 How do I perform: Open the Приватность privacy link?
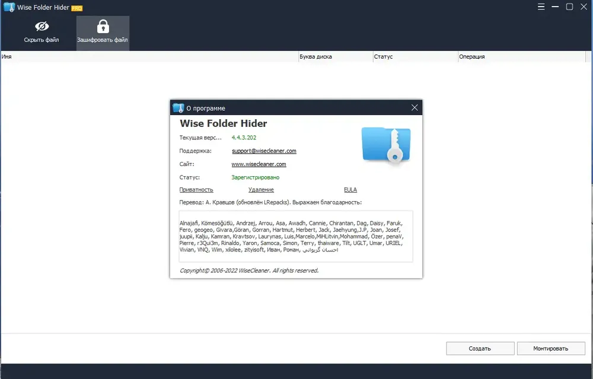[x=196, y=190]
